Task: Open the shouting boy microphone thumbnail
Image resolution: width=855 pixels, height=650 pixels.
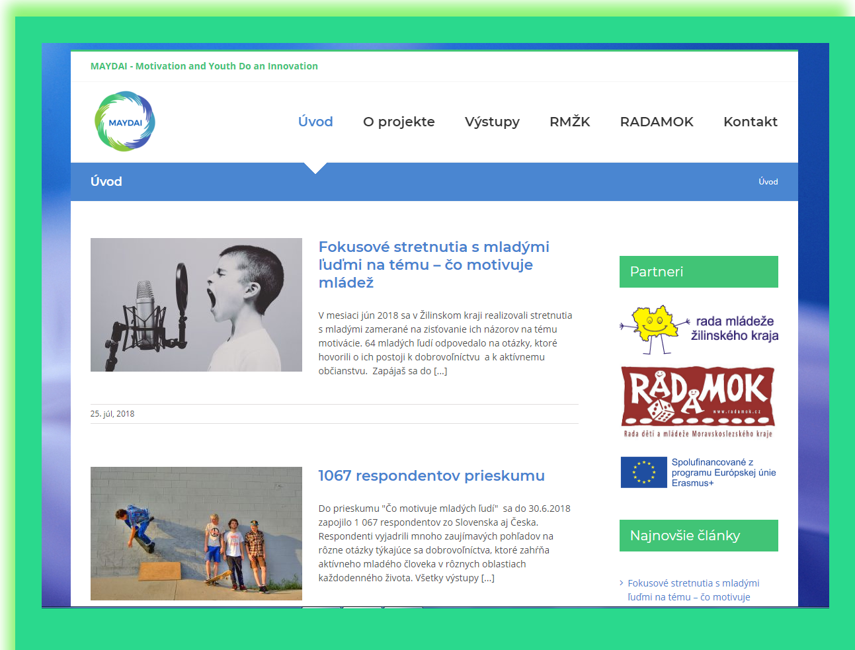Action: click(x=196, y=305)
